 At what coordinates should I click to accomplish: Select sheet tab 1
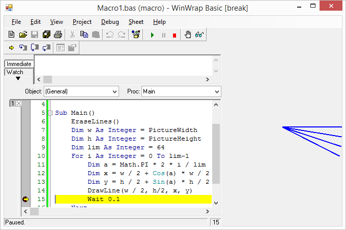click(13, 103)
